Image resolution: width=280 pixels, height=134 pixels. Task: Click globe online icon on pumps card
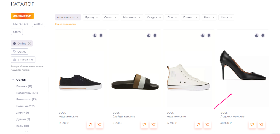(263, 36)
